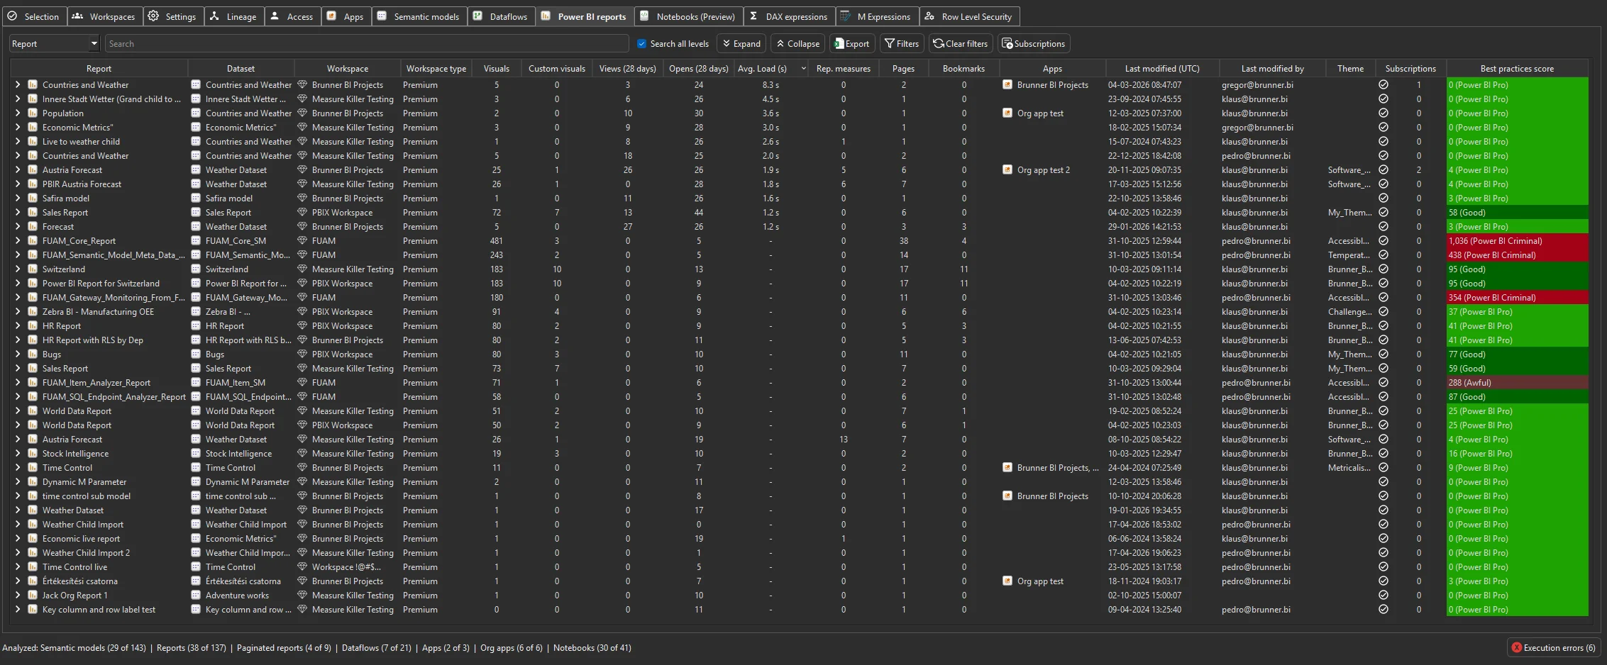Image resolution: width=1607 pixels, height=665 pixels.
Task: Click the red execution errors icon
Action: click(1517, 648)
